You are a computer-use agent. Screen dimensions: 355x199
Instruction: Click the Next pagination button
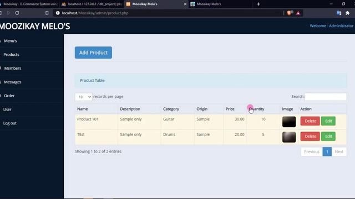(x=339, y=151)
